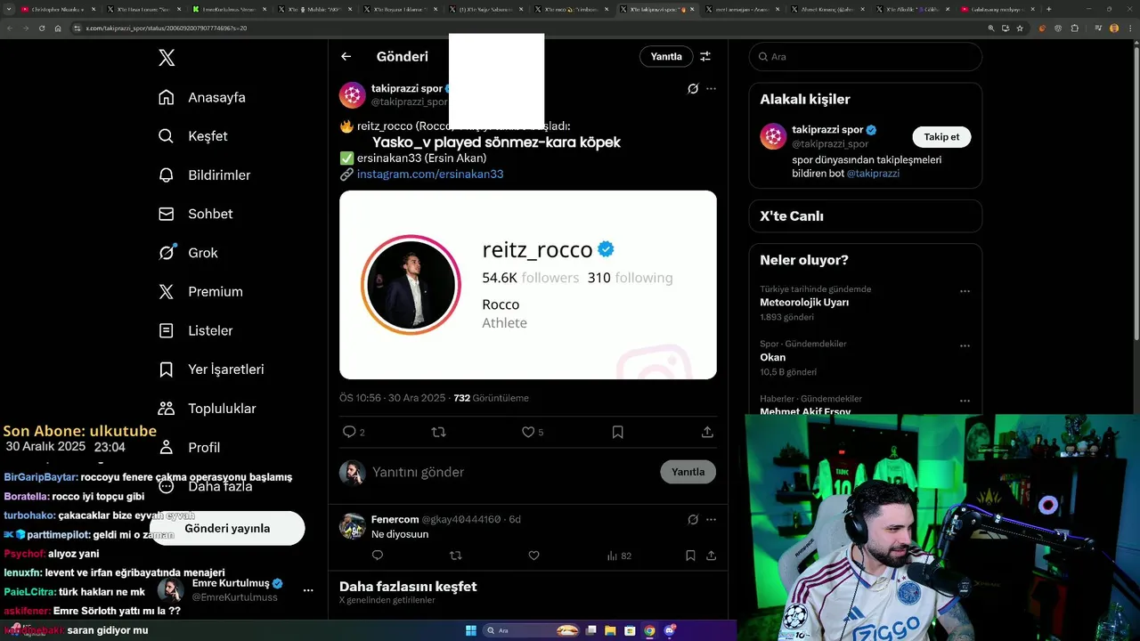Open more options for Okan trend
This screenshot has width=1140, height=641.
(965, 345)
